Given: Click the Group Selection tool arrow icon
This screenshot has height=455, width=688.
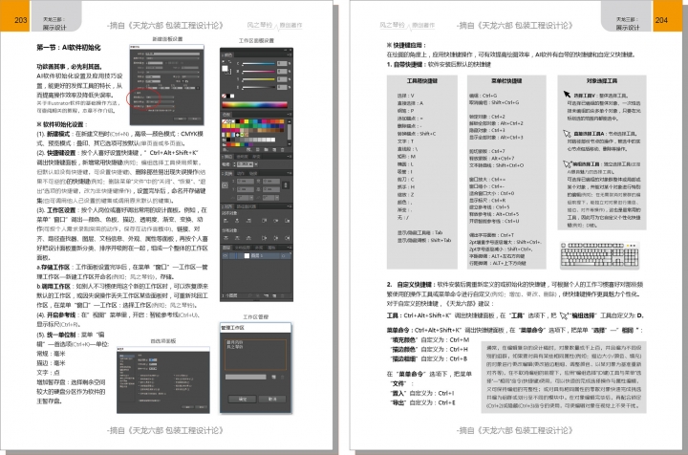Looking at the screenshot, I should (568, 163).
